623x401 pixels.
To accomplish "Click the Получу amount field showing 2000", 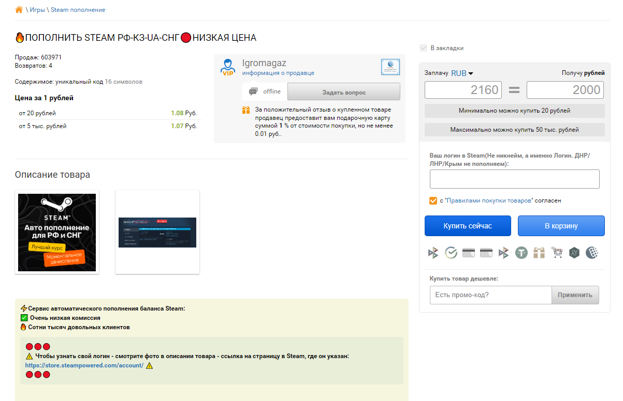I will 566,90.
